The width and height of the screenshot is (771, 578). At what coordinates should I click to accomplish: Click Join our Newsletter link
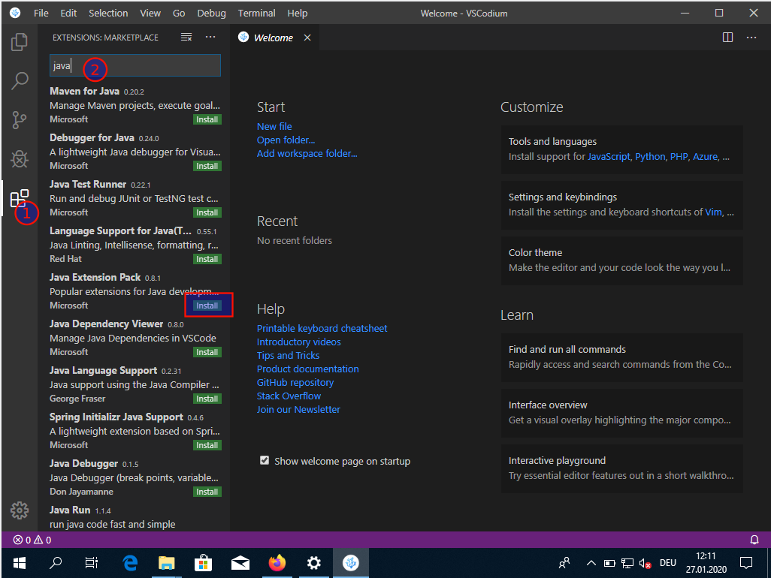coord(298,410)
